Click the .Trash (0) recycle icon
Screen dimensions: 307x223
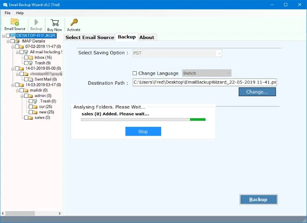(x=35, y=101)
